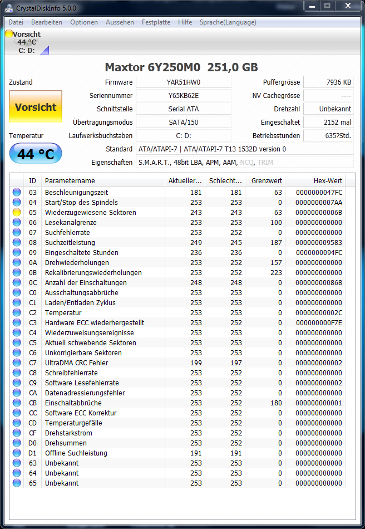The height and width of the screenshot is (529, 365).
Task: Click the status icon for Wiederzuweisungsereignisse
Action: (x=17, y=332)
